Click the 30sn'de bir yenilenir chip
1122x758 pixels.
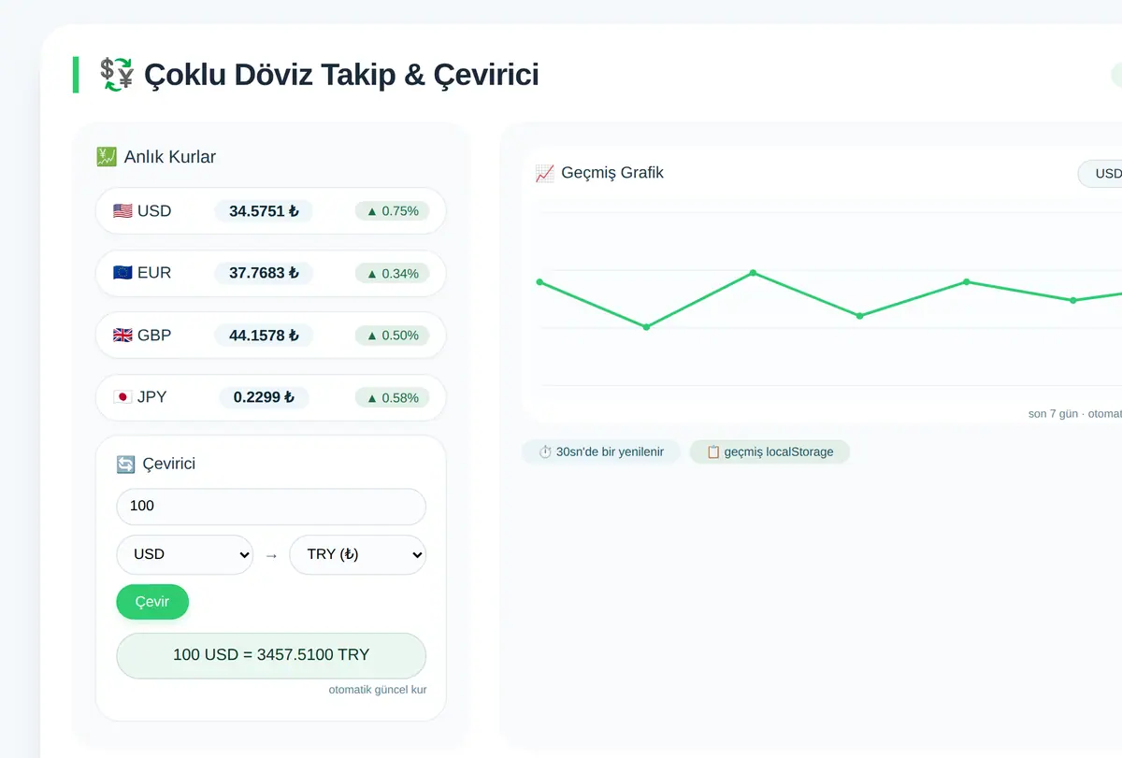[x=601, y=451]
